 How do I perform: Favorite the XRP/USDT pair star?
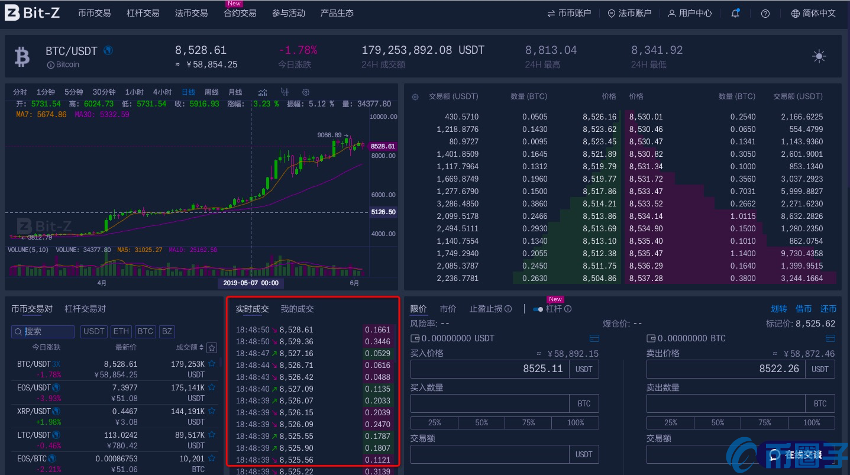click(211, 411)
